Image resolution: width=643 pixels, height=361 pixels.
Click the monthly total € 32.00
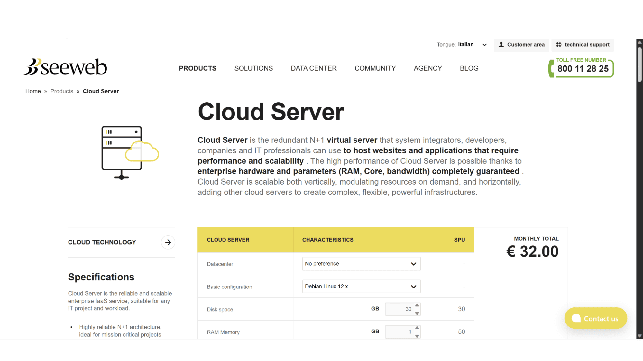pos(532,252)
